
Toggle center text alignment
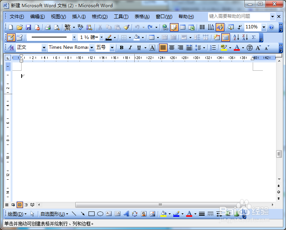(172, 48)
